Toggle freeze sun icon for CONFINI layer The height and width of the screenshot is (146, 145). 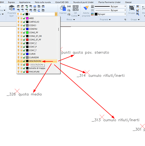[22, 29]
